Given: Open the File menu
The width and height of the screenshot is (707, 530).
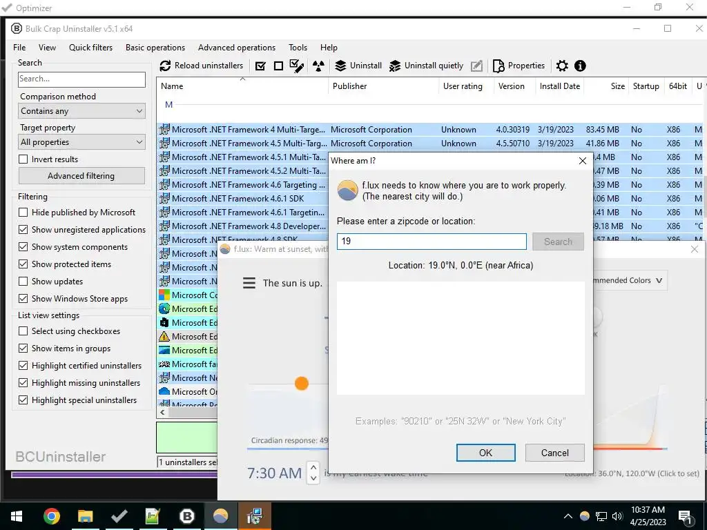Looking at the screenshot, I should (19, 48).
